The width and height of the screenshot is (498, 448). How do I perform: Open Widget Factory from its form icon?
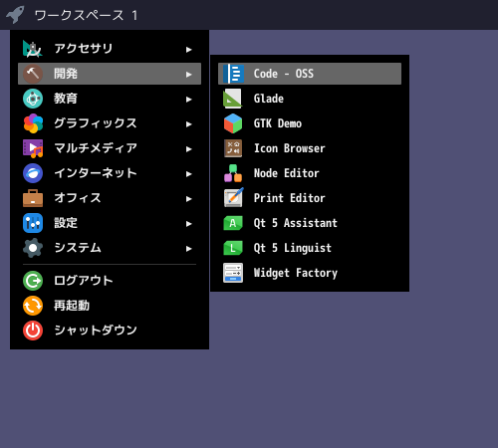click(x=233, y=273)
